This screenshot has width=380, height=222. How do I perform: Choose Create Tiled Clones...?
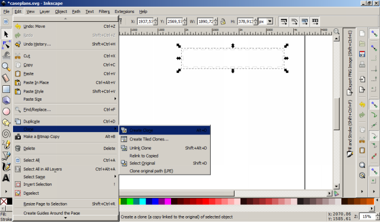pos(165,139)
